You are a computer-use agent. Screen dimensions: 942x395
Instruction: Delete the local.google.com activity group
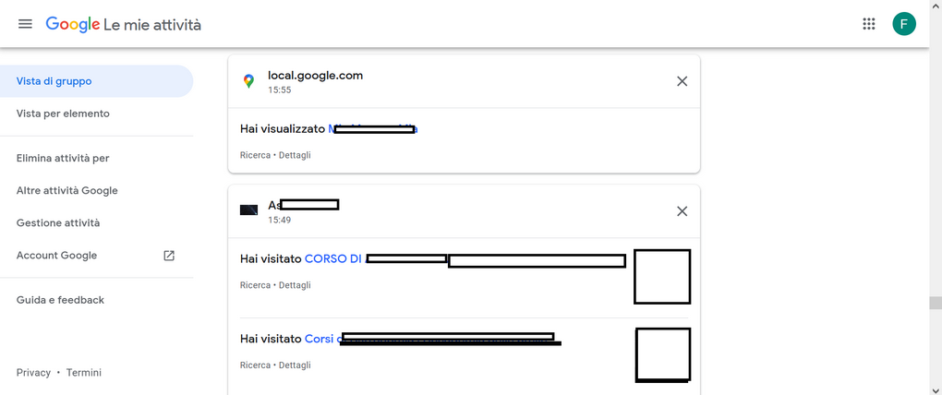pos(682,81)
